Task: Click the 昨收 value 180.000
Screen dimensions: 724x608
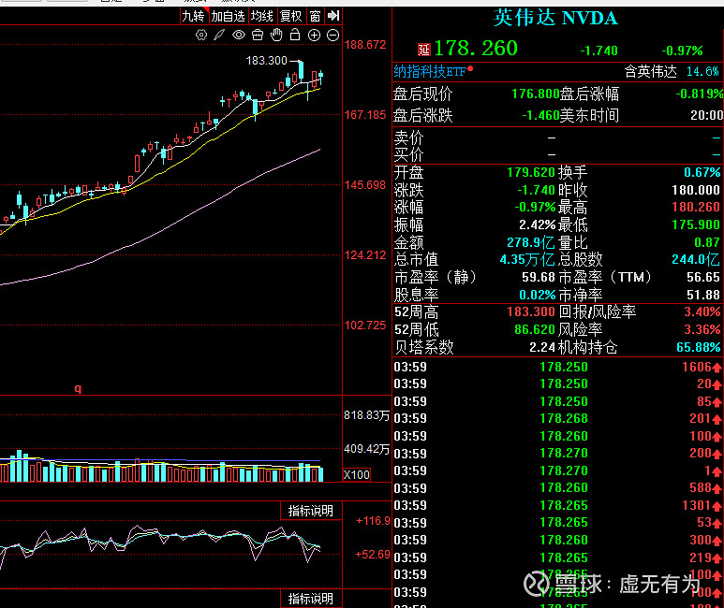Action: (x=695, y=190)
